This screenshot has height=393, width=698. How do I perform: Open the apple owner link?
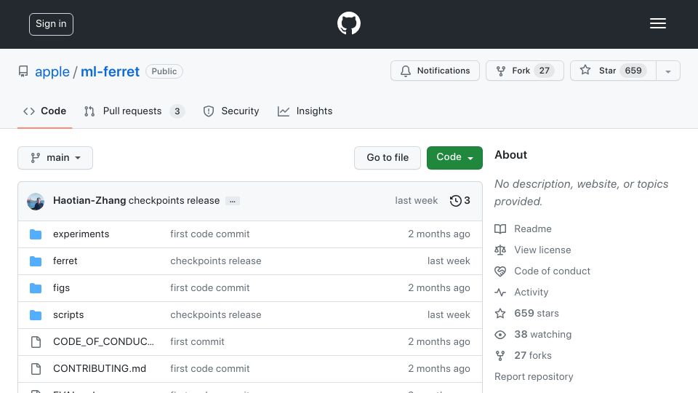pyautogui.click(x=52, y=71)
